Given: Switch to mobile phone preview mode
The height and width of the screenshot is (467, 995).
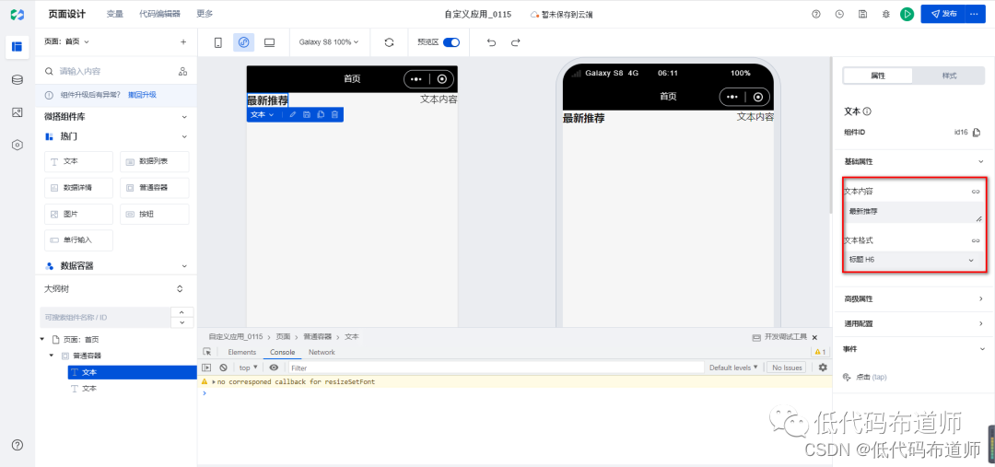Looking at the screenshot, I should [x=218, y=42].
